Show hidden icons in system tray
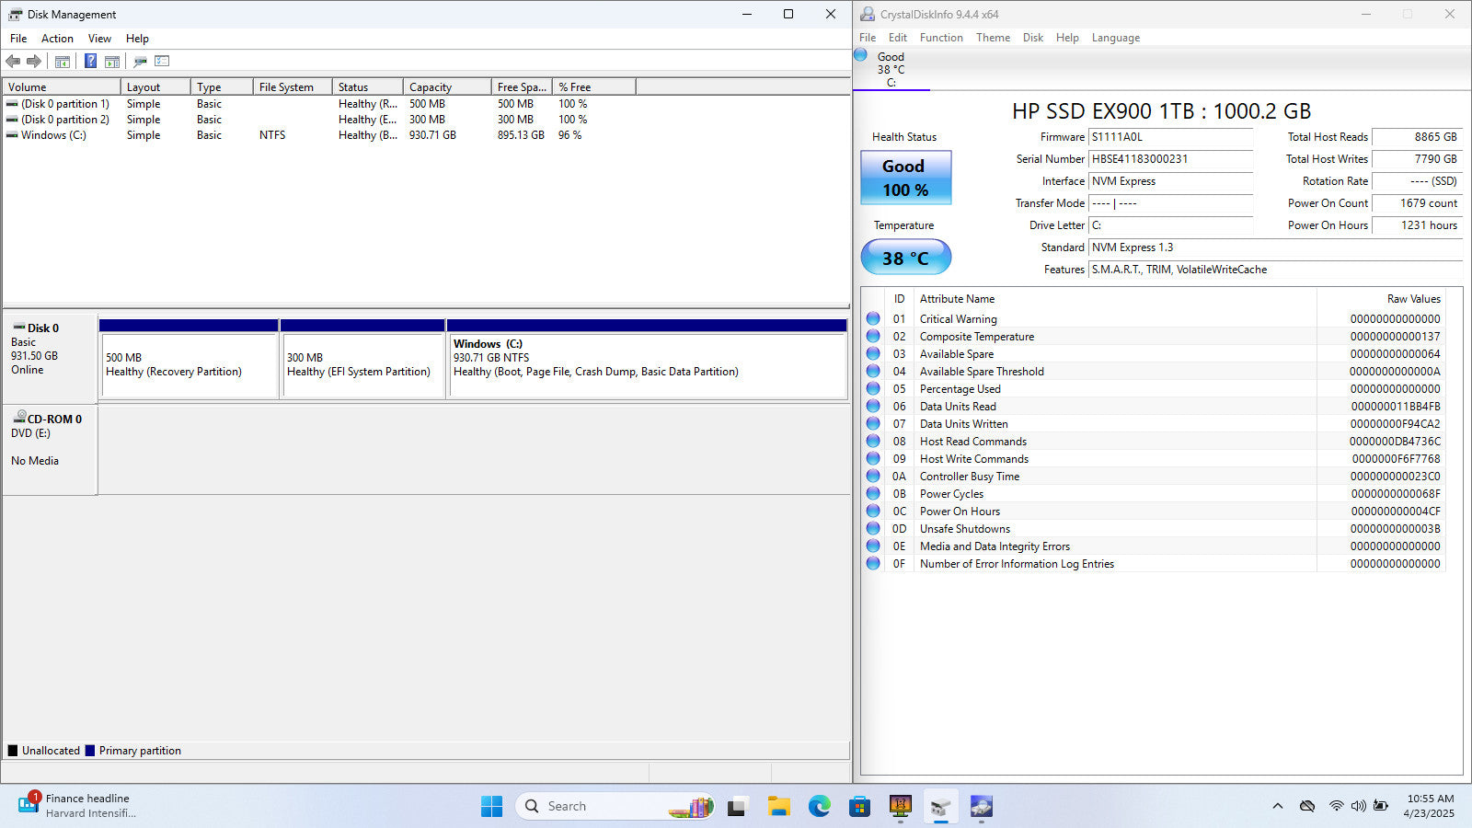This screenshot has height=828, width=1472. [1277, 806]
